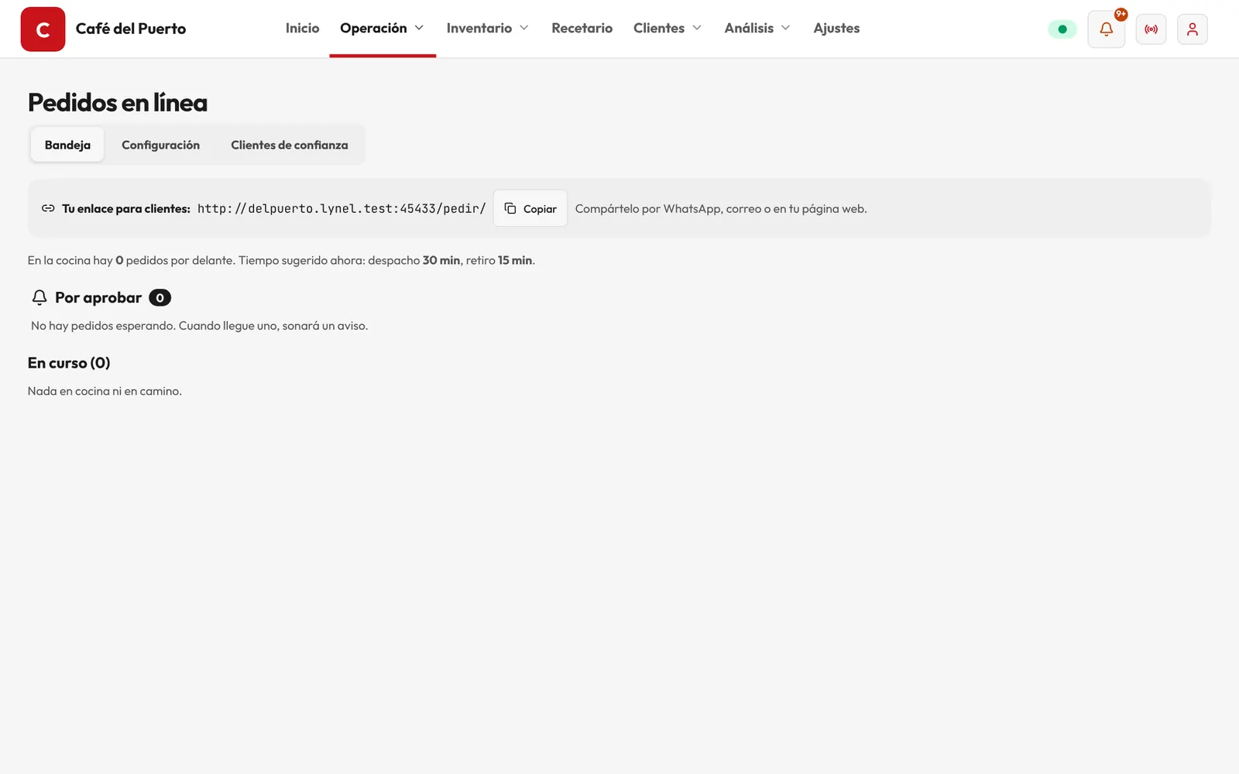
Task: Open the notifications bell with 9+ badge
Action: click(1107, 29)
